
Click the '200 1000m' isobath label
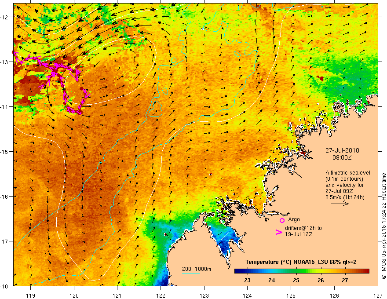point(197,269)
